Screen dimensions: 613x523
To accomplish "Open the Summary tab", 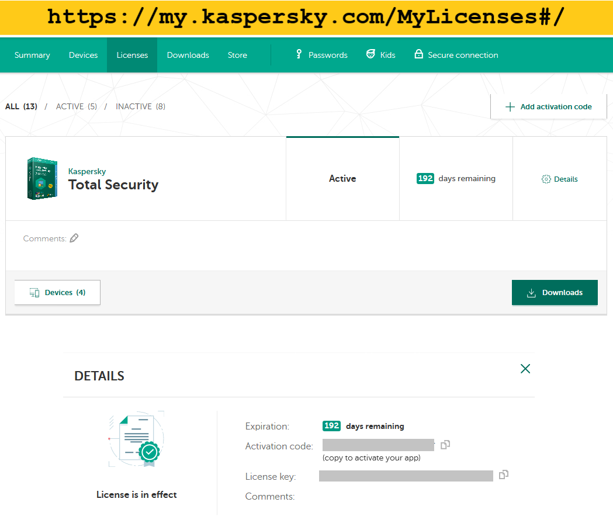I will (33, 55).
